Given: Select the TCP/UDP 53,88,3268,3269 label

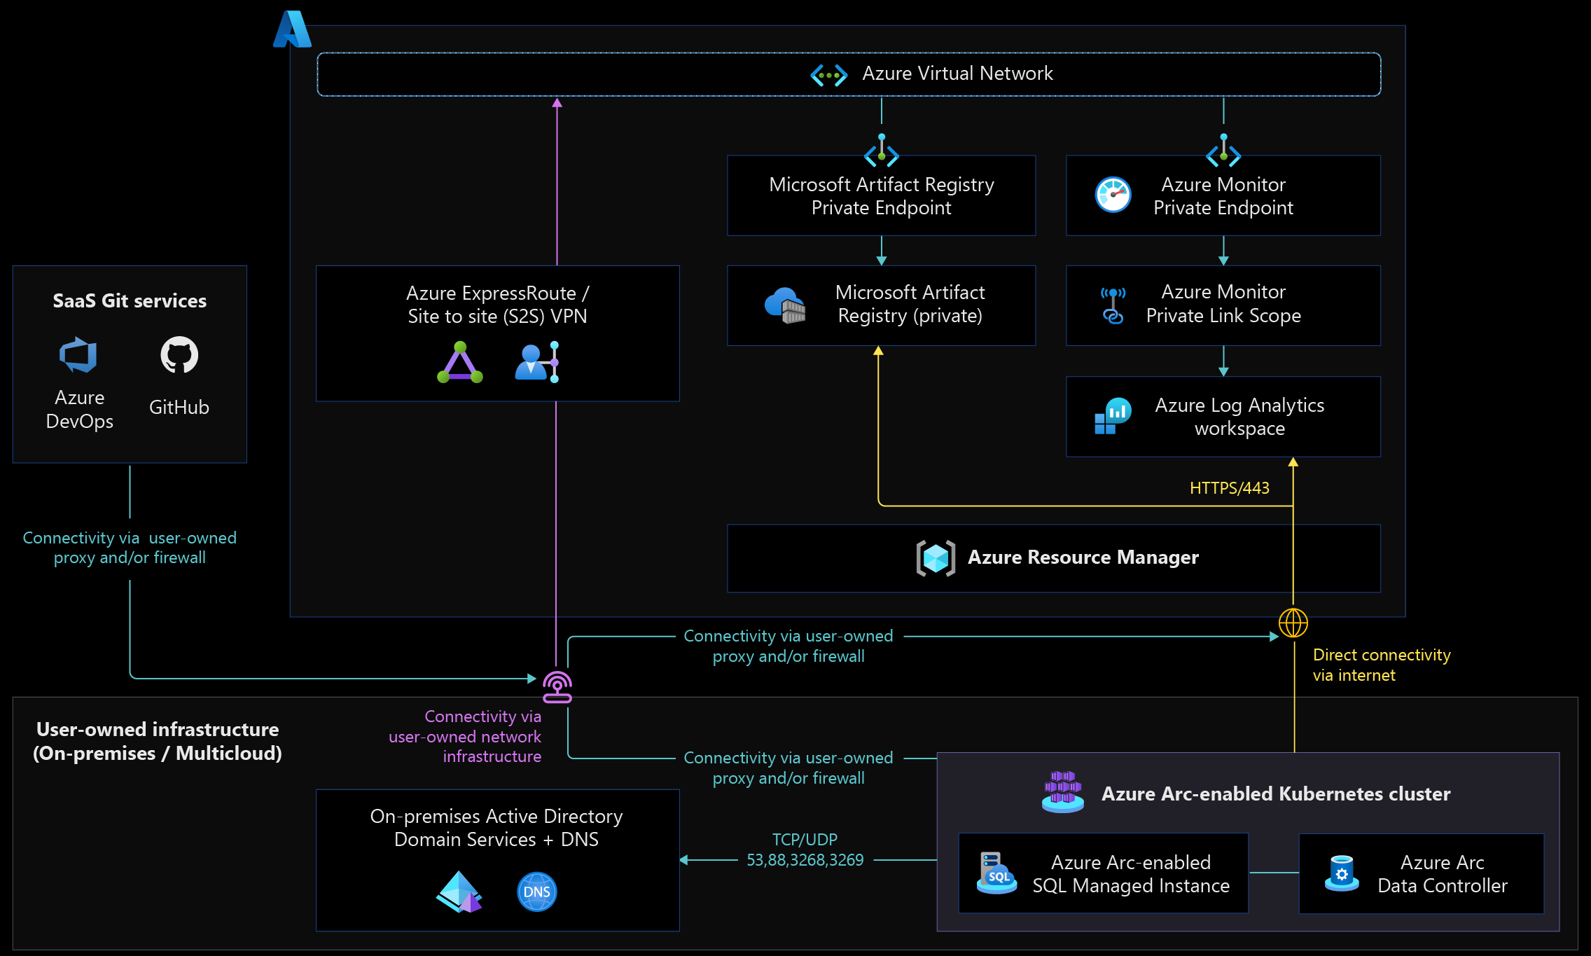Looking at the screenshot, I should [805, 850].
